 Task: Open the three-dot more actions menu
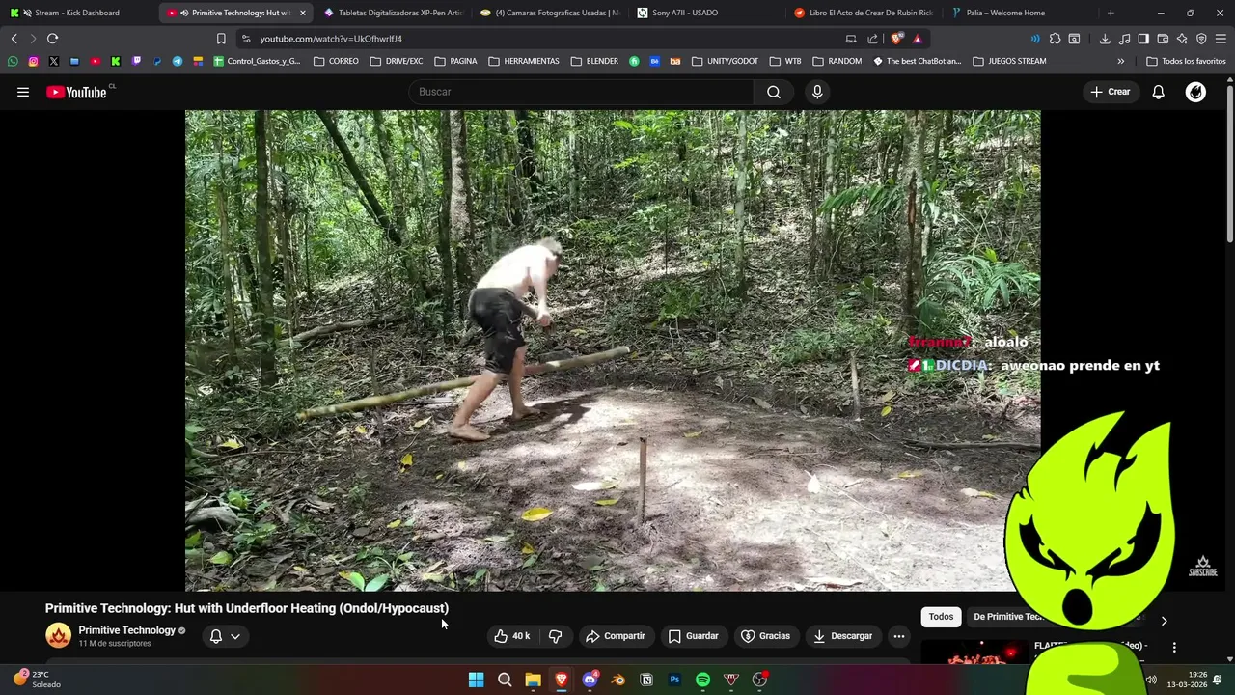[899, 636]
